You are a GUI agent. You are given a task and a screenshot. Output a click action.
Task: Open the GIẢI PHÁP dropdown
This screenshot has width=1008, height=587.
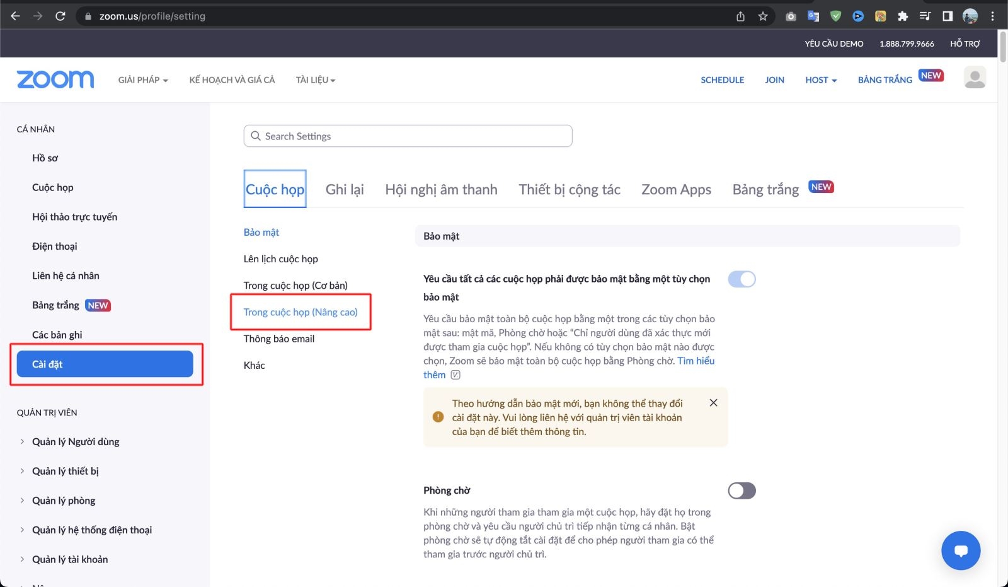143,80
